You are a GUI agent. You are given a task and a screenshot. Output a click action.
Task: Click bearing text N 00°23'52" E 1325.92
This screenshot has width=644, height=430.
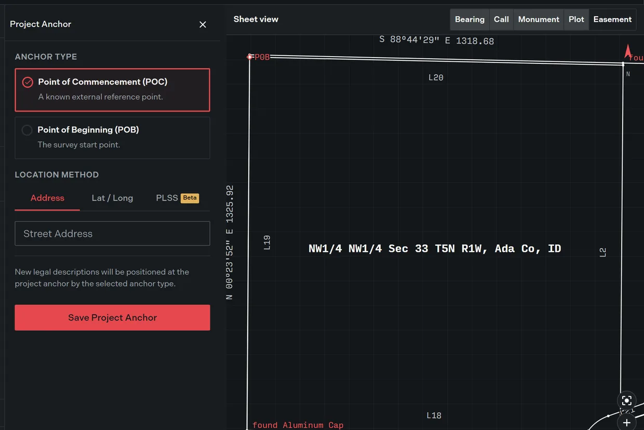click(230, 243)
